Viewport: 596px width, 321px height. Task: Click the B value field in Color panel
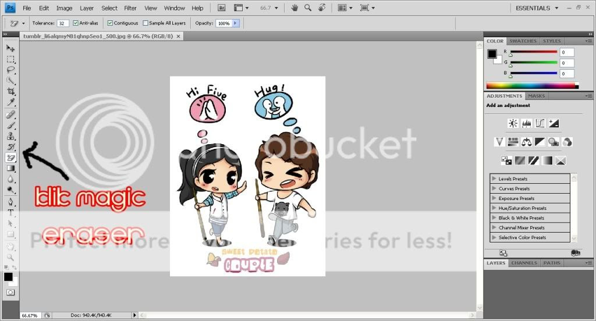567,73
